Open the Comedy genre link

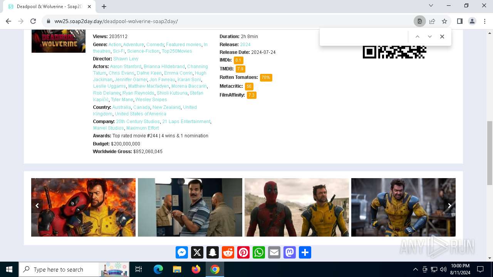coord(155,45)
